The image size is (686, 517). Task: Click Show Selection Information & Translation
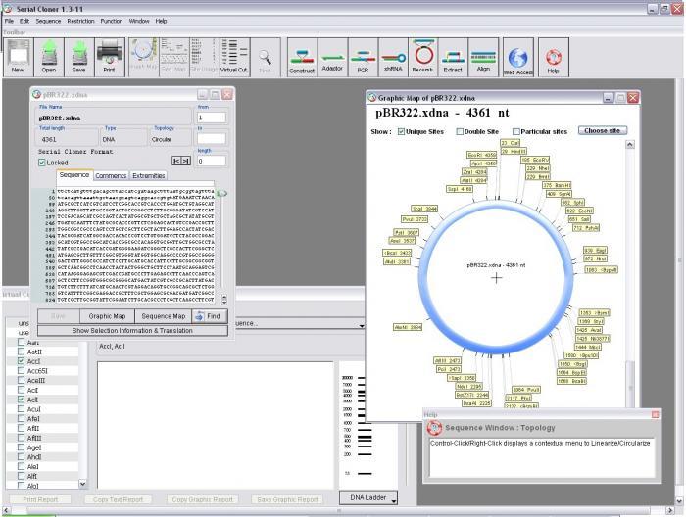click(x=132, y=330)
